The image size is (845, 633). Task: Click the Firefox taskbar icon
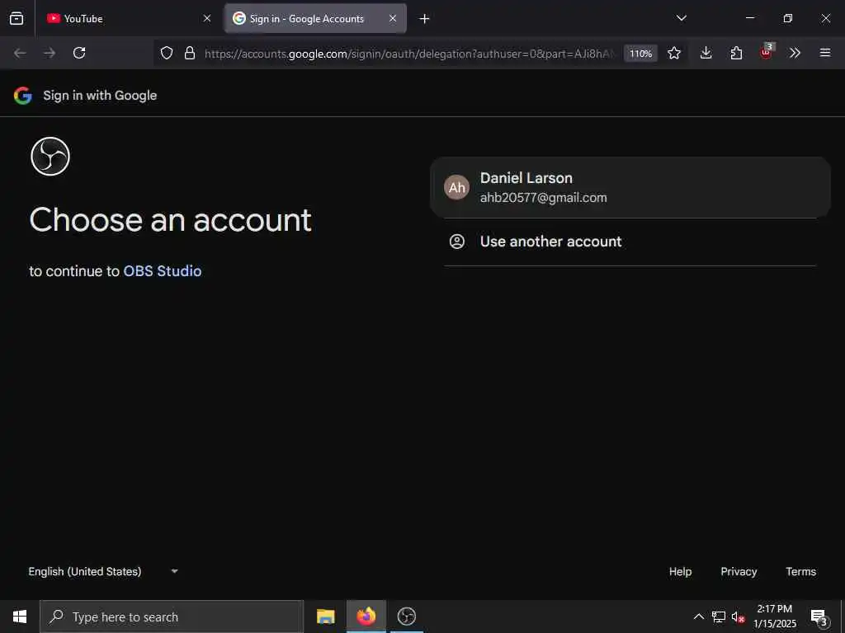(x=366, y=617)
